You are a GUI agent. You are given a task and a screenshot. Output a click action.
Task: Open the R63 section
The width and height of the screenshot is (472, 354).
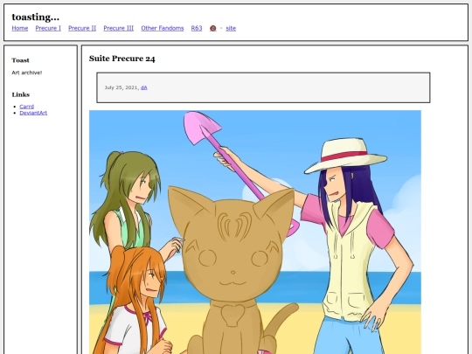pyautogui.click(x=197, y=28)
